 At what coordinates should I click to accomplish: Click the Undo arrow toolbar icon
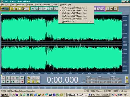[33, 9]
